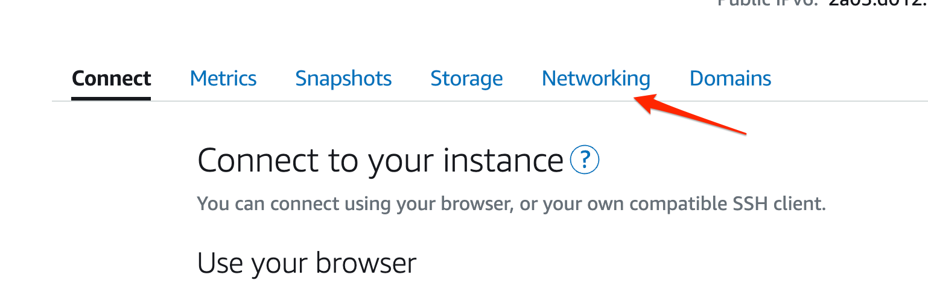Click the "Connect to your instance" heading
Screen dimensions: 928x301
coord(380,161)
